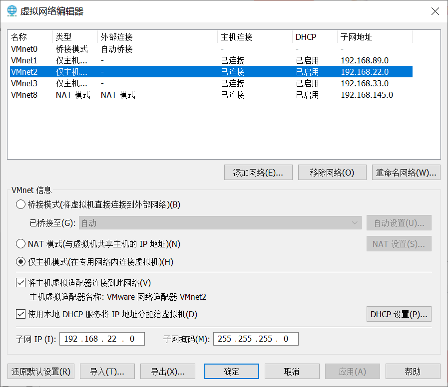Click subnet address 192.168.145.0
Viewport: 448px width, 387px height.
point(367,95)
